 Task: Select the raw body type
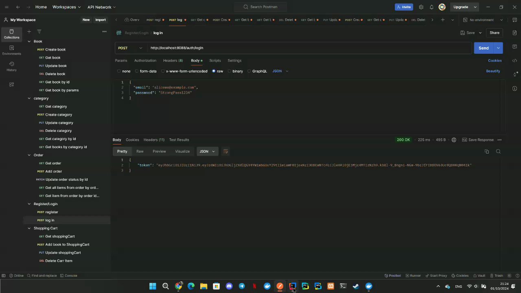(217, 71)
